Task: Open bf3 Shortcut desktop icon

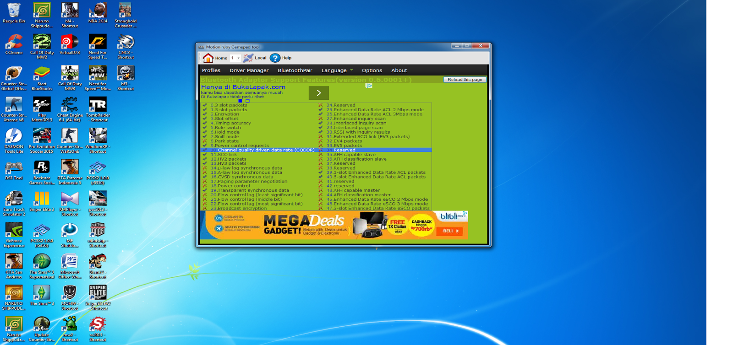Action: (x=125, y=78)
